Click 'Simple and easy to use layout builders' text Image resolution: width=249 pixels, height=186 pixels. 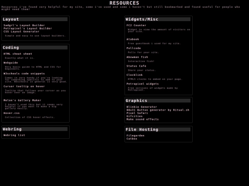35,36
